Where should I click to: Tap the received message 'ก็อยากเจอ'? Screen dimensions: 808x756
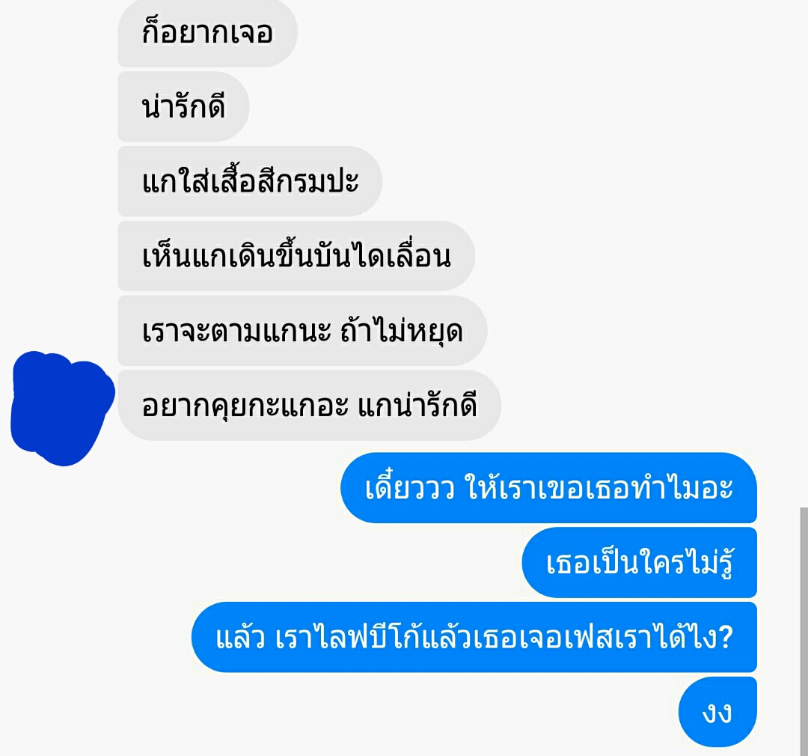208,32
